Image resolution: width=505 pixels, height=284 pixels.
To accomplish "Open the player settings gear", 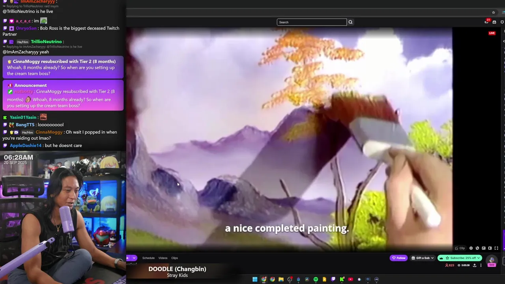I will (471, 248).
